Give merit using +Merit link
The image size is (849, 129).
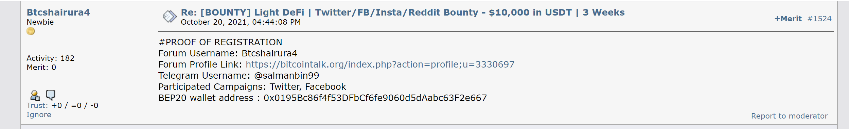coord(788,19)
